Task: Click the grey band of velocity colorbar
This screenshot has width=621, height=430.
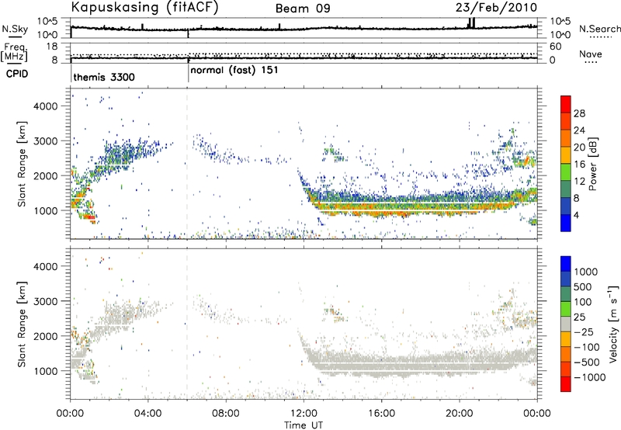Action: (x=566, y=324)
